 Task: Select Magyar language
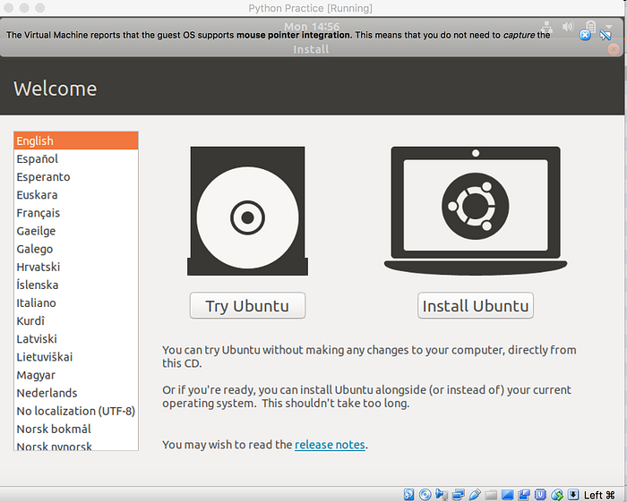[76, 375]
